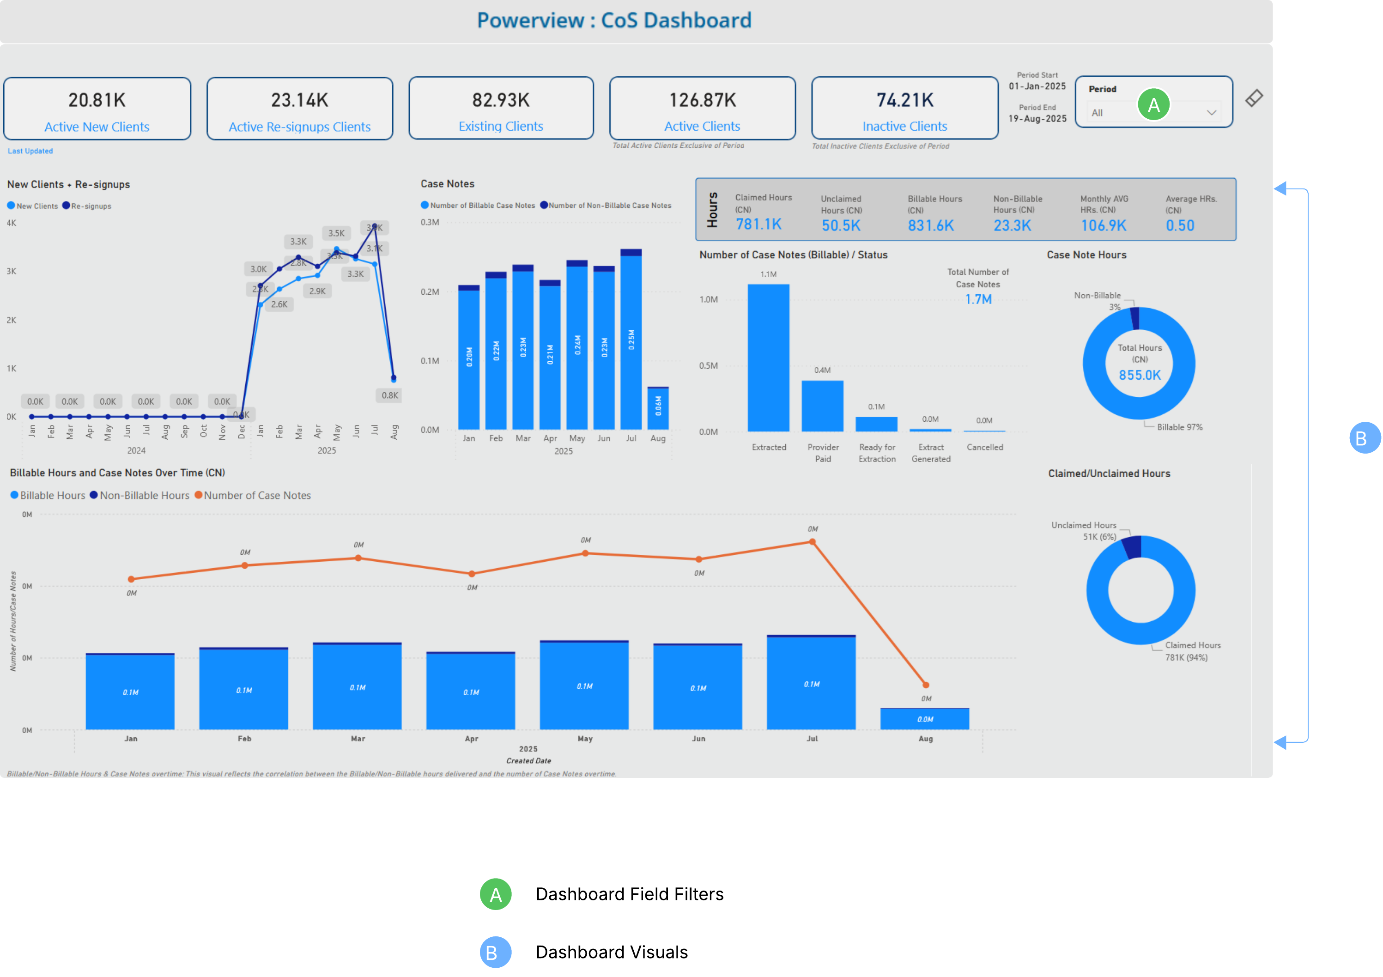Open the Existing Clients card
The width and height of the screenshot is (1383, 977).
pyautogui.click(x=501, y=109)
